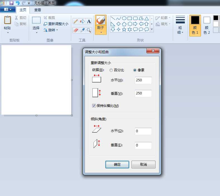Click the Save icon in title bar

coord(11,3)
